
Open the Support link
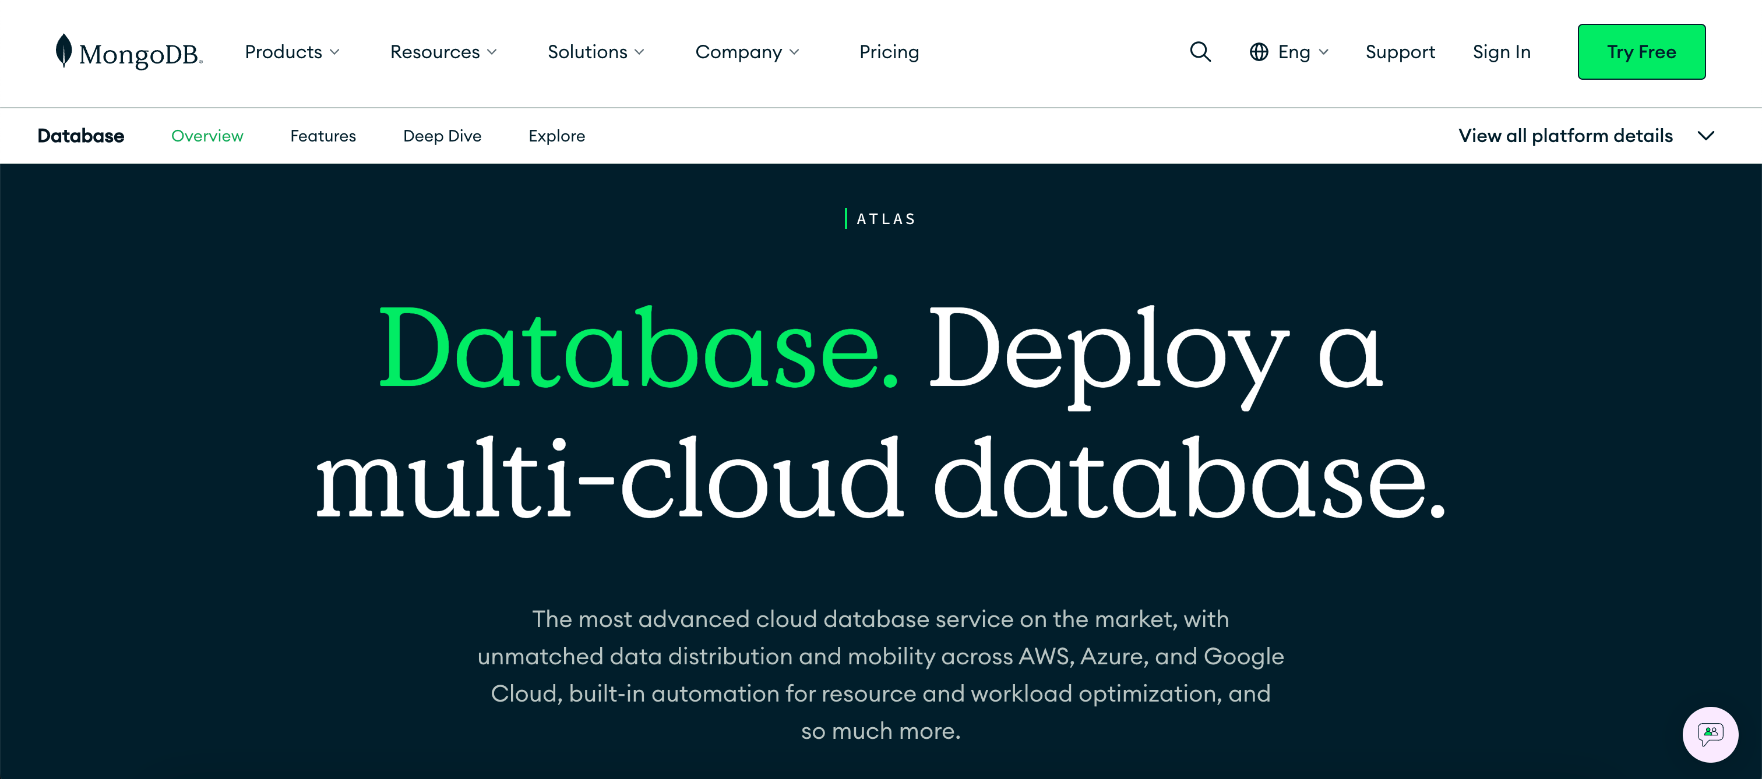click(x=1400, y=52)
